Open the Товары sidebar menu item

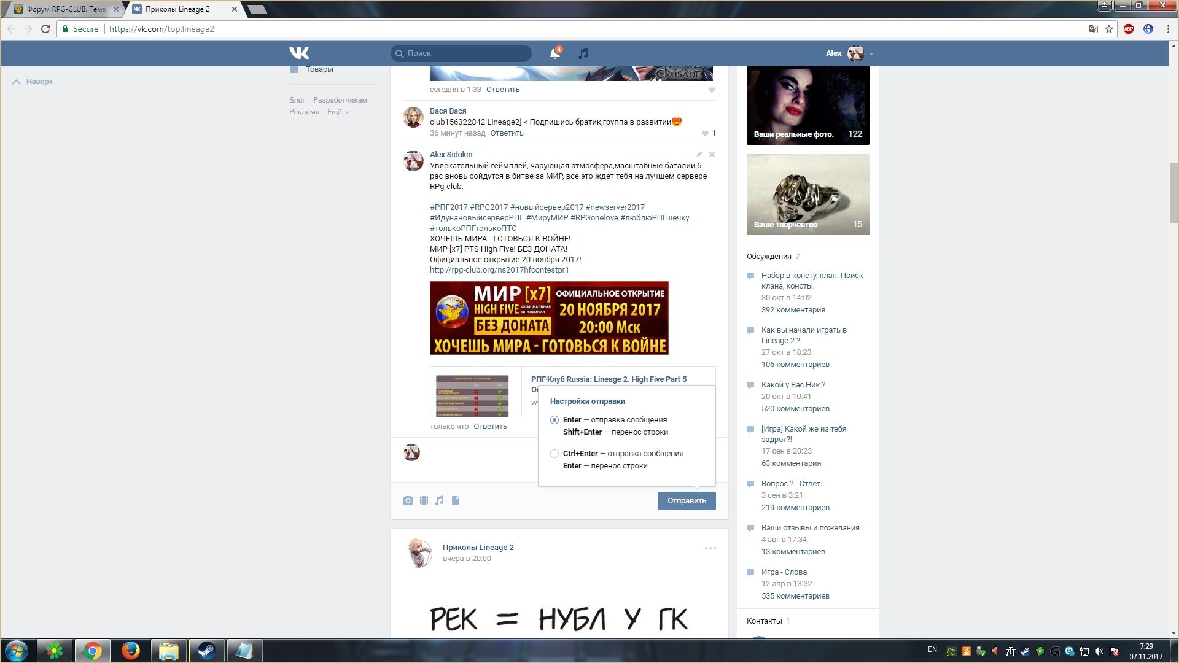coord(319,69)
